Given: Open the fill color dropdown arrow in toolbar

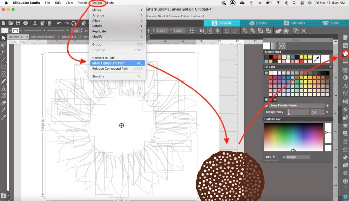Looking at the screenshot, I should pyautogui.click(x=10, y=31).
